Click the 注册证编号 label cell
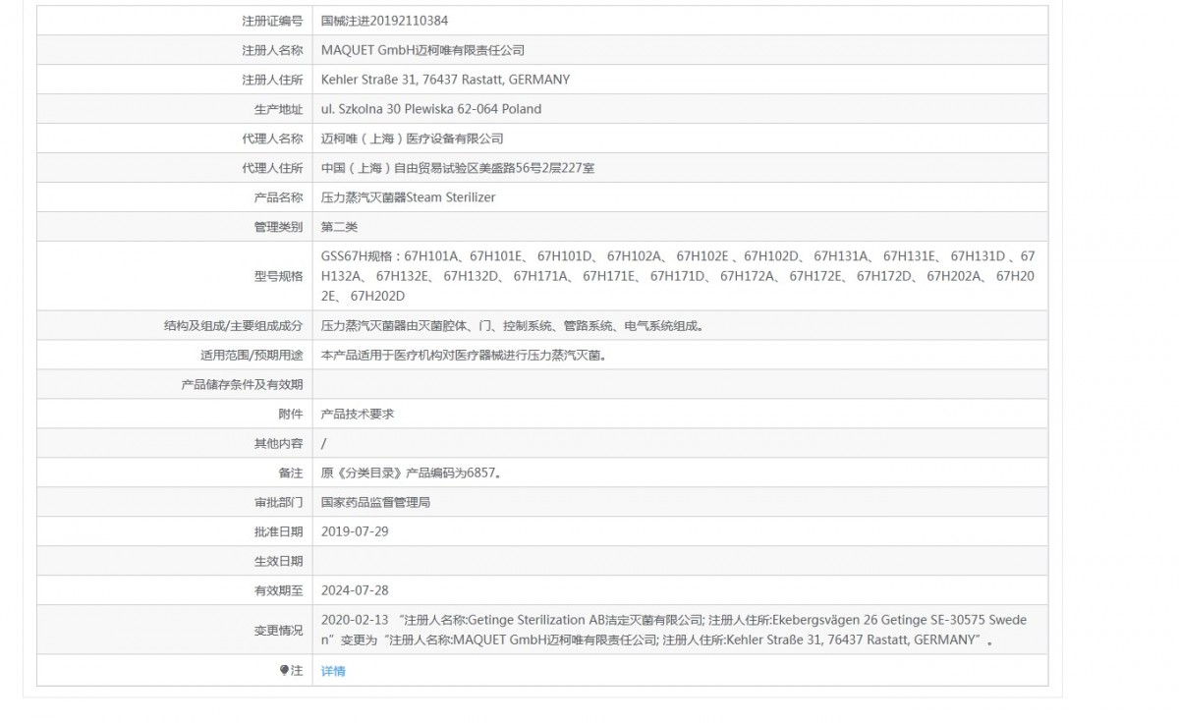Viewport: 1179px width, 723px height. [175, 21]
